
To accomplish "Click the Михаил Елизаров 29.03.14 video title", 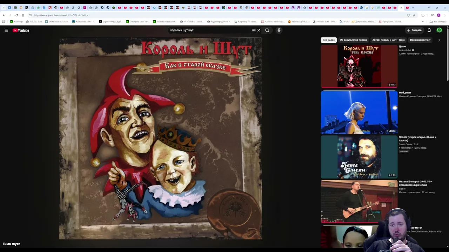I will (416, 183).
